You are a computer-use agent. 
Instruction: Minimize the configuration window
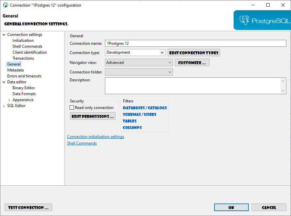[x=253, y=5]
